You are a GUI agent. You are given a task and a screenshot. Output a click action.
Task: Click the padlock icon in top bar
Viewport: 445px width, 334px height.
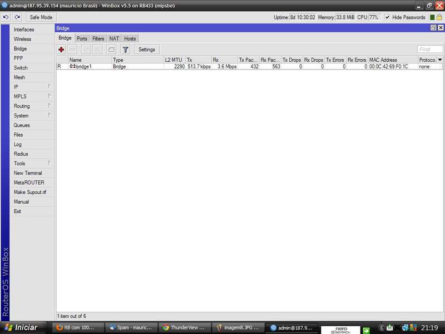(439, 17)
